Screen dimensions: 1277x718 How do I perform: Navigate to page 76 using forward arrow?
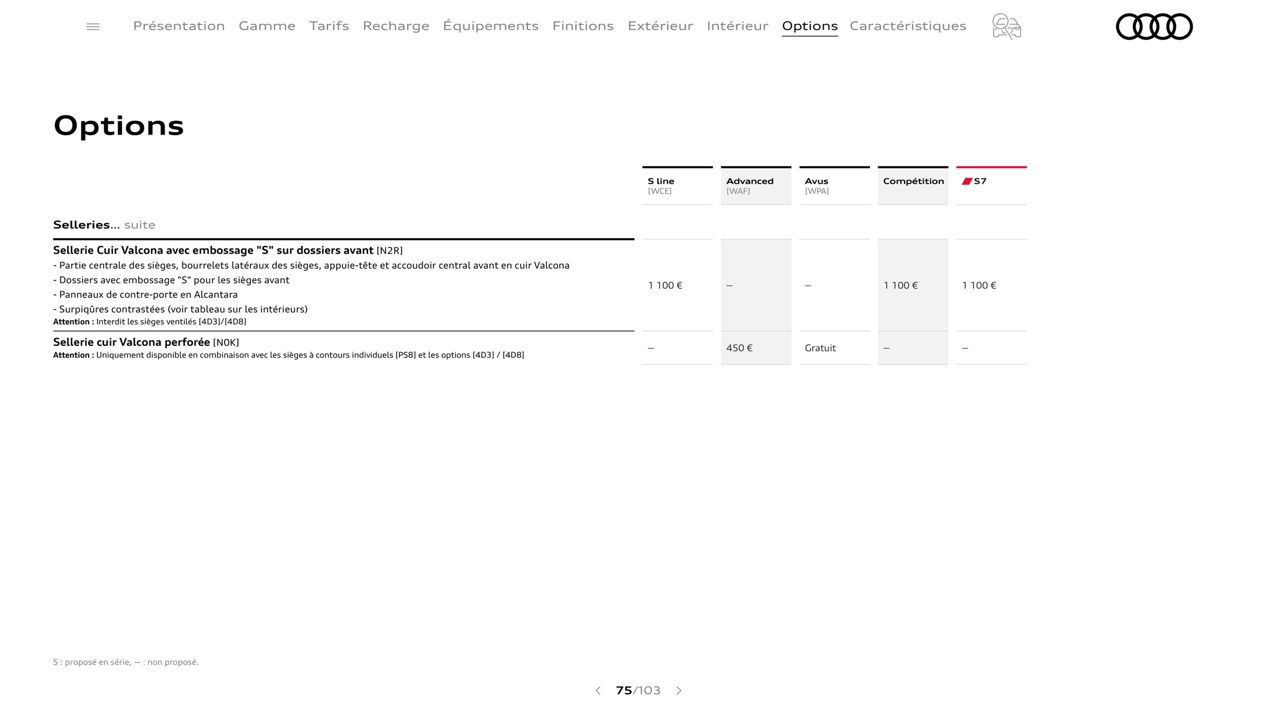coord(679,691)
